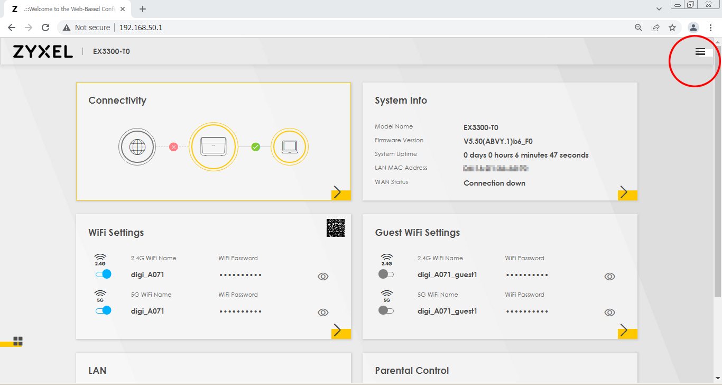Disable the 5G WiFi toggle
Image resolution: width=722 pixels, height=385 pixels.
104,310
